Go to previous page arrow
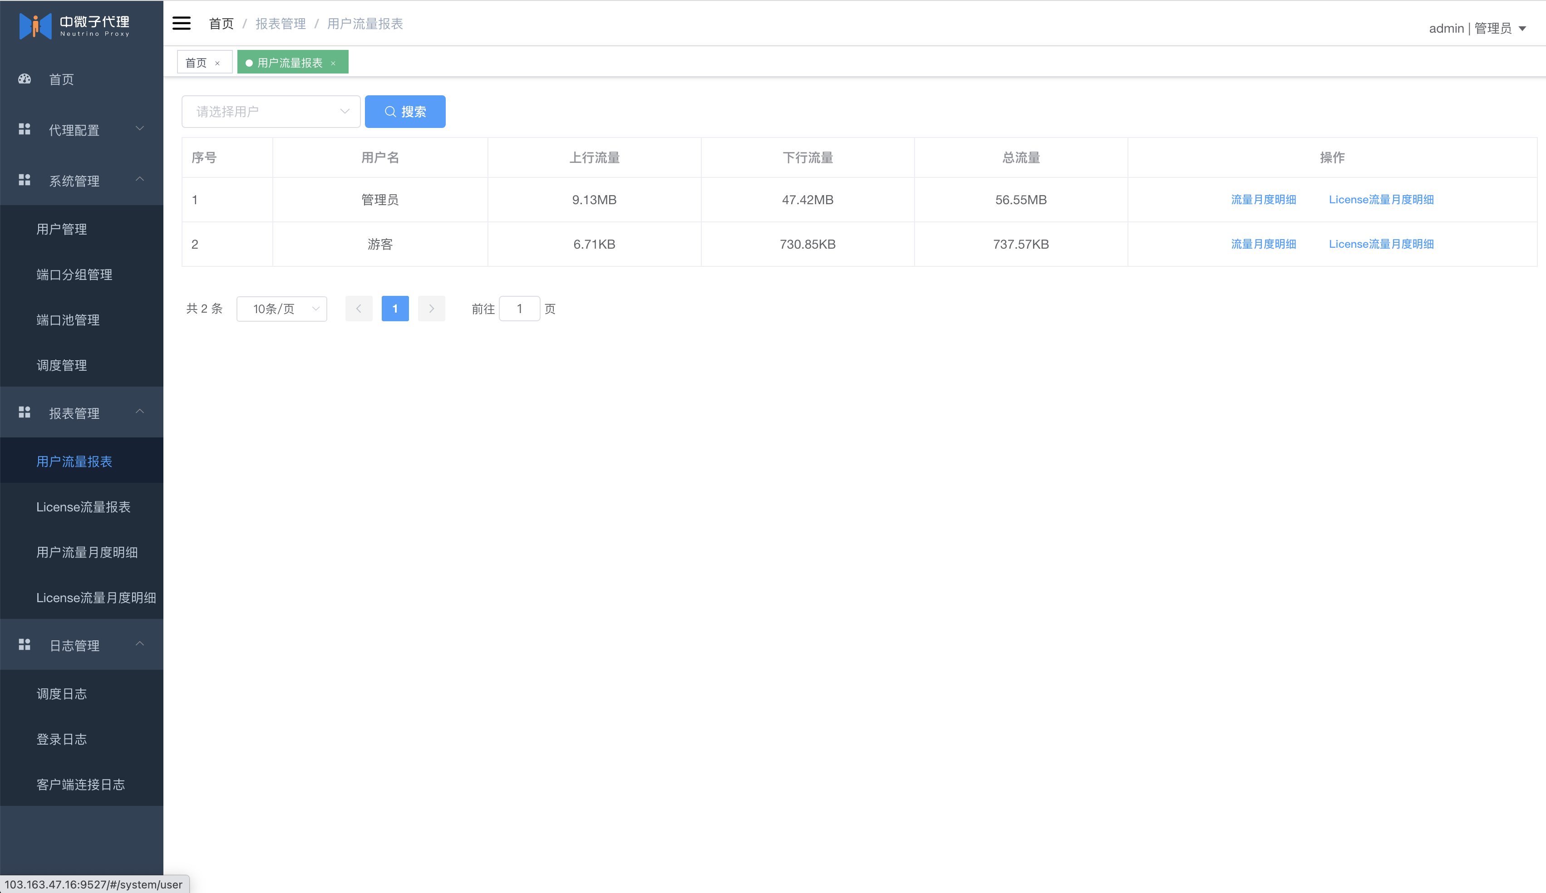 359,309
